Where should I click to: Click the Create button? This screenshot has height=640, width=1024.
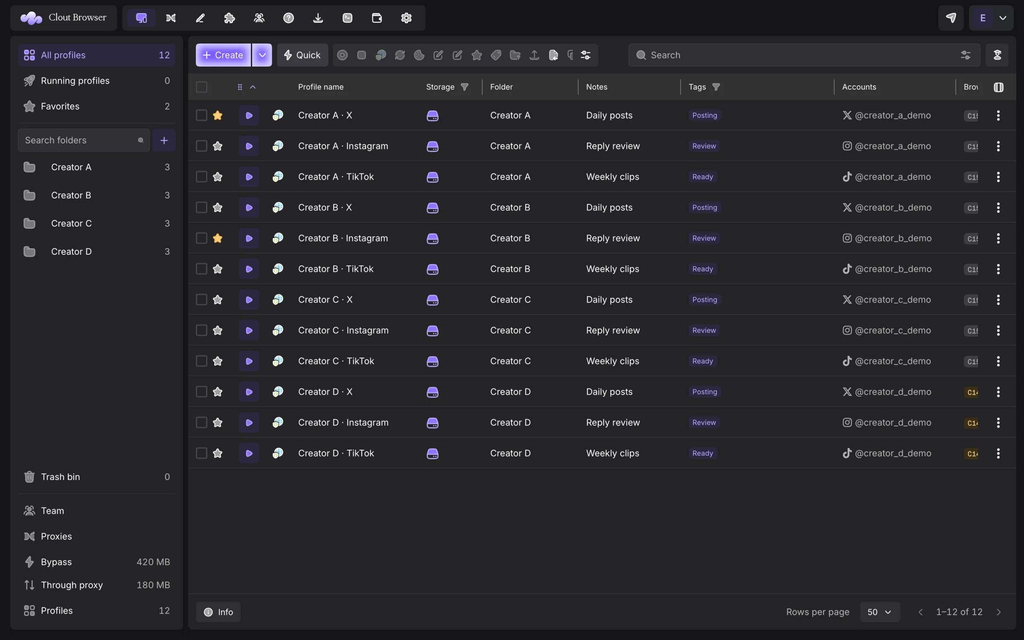pyautogui.click(x=223, y=55)
